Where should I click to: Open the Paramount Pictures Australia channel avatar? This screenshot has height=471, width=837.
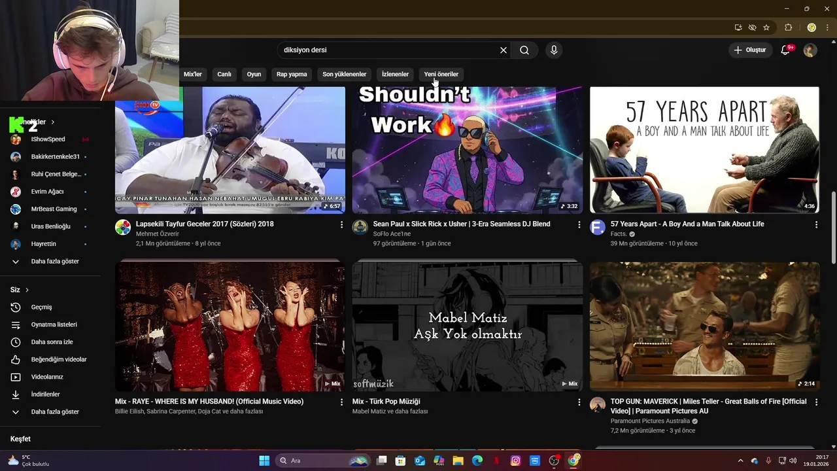pyautogui.click(x=598, y=404)
